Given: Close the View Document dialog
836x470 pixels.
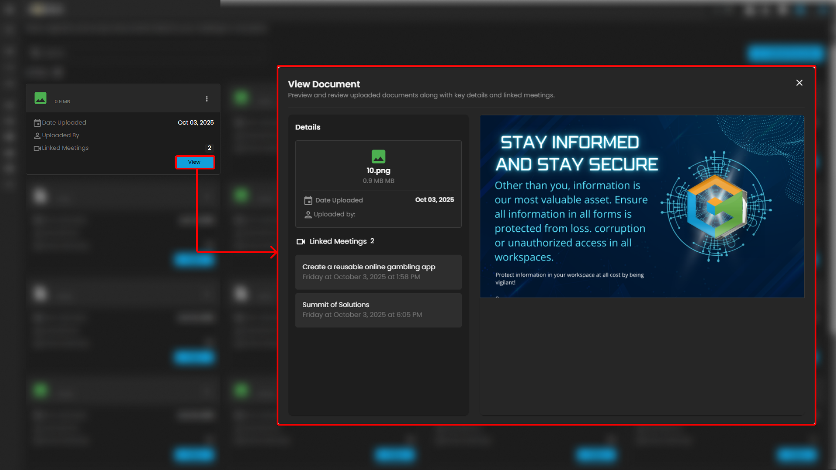Looking at the screenshot, I should 799,83.
